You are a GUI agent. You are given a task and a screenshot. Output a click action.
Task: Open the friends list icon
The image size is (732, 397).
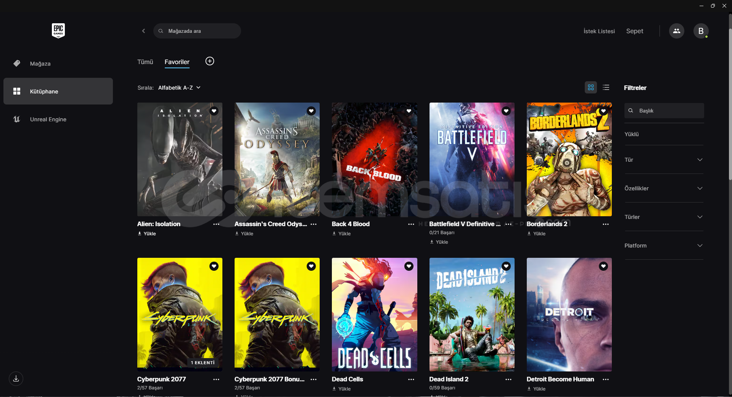(x=676, y=31)
